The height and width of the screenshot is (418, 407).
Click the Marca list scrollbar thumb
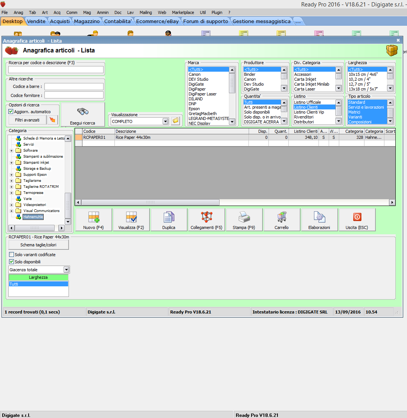(232, 83)
